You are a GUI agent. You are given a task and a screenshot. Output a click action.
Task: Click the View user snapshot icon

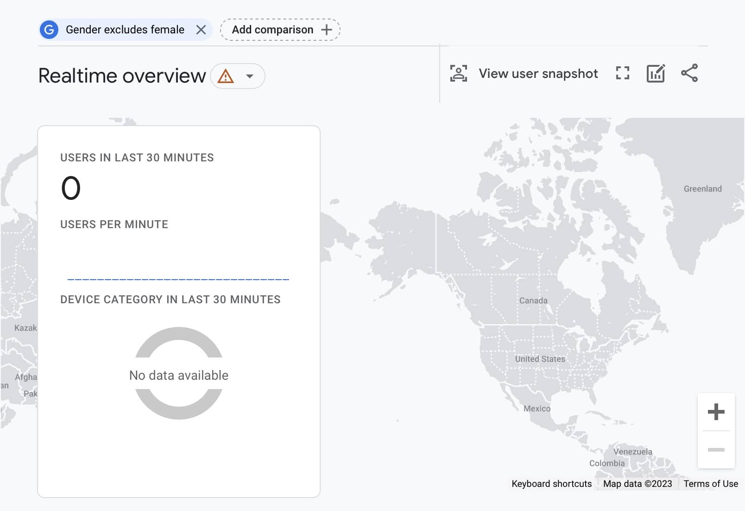[458, 73]
